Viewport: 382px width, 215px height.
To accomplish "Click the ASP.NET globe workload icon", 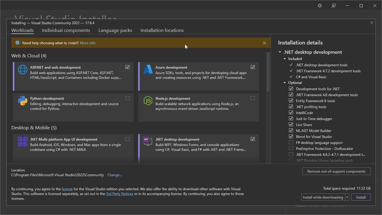I will 23,70.
